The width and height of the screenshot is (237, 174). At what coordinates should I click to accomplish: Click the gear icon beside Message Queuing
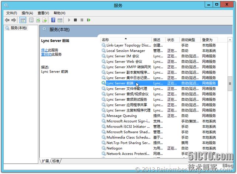point(104,116)
